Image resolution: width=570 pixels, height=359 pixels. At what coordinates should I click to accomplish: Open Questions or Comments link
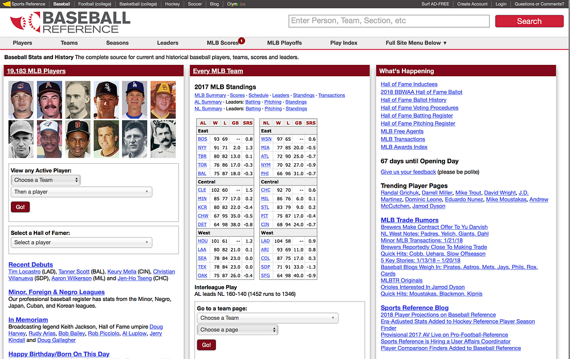[539, 4]
